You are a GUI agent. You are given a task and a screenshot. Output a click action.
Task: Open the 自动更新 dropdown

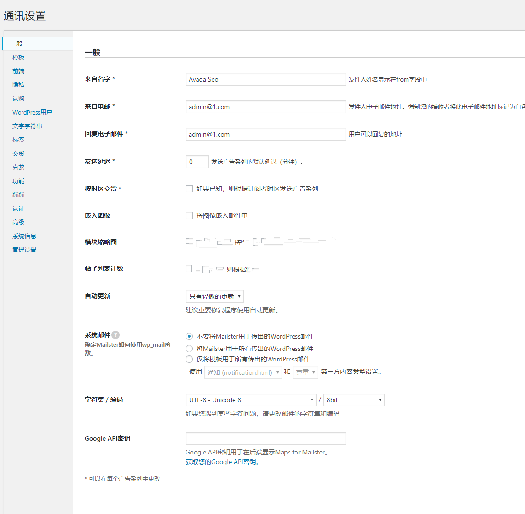point(214,296)
